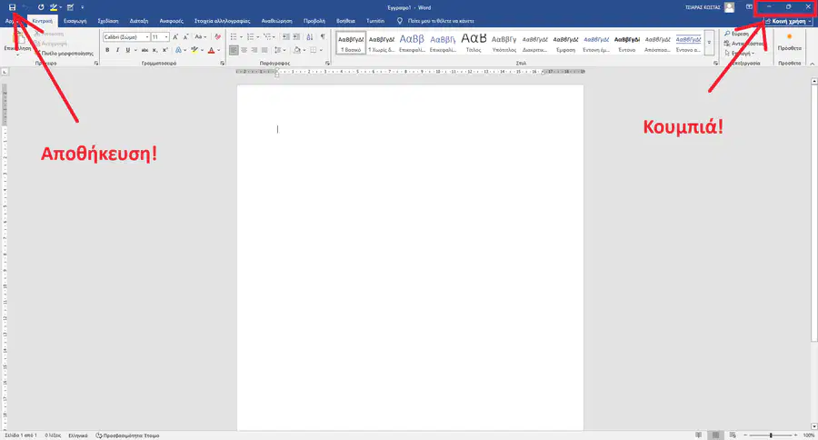Open the Text Effects glowing A menu
Screen dimensions: 818x440
pos(179,50)
